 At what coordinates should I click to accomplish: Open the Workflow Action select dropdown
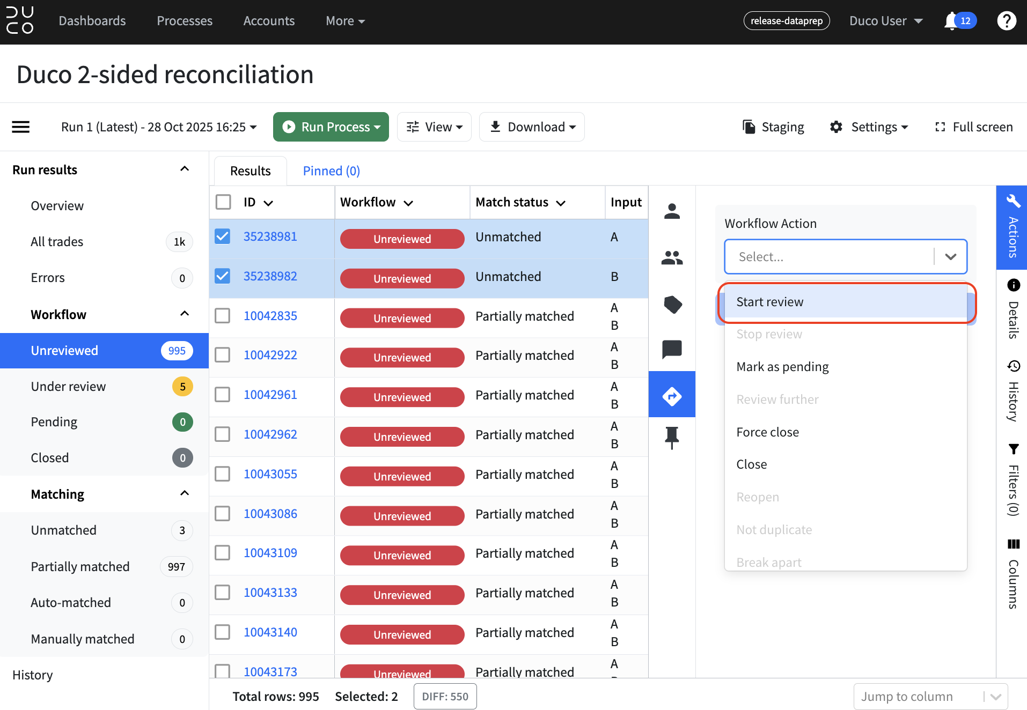coord(846,257)
